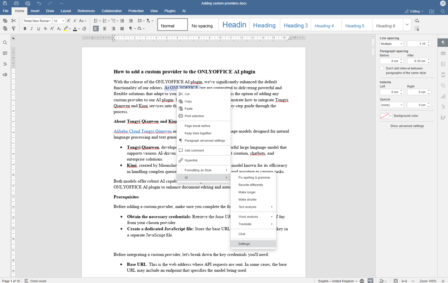Toggle bold formatting

coord(25,28)
